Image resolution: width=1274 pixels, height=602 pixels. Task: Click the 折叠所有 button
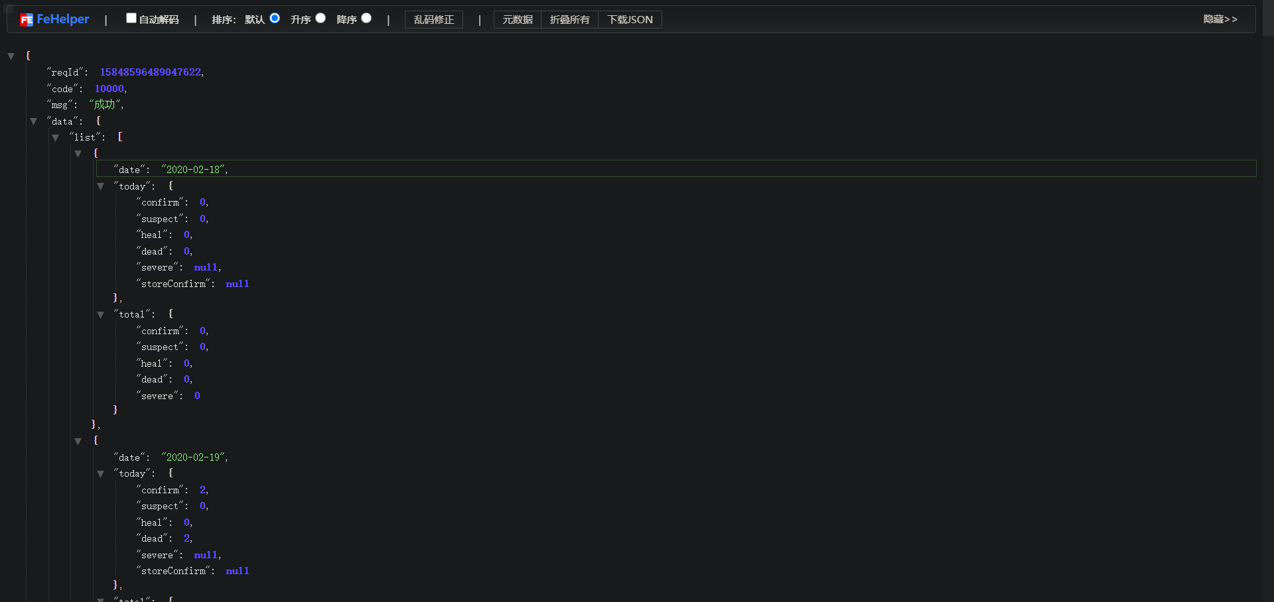tap(570, 20)
